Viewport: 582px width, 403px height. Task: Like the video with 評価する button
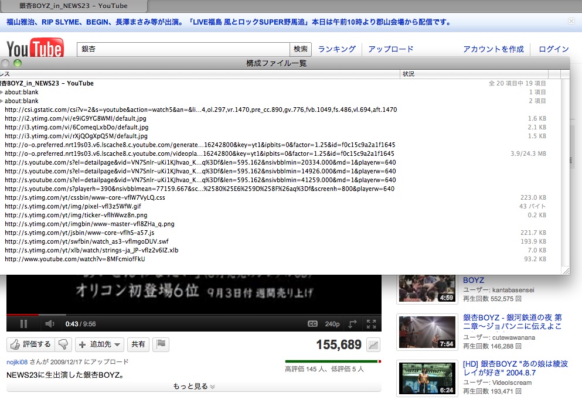(31, 344)
